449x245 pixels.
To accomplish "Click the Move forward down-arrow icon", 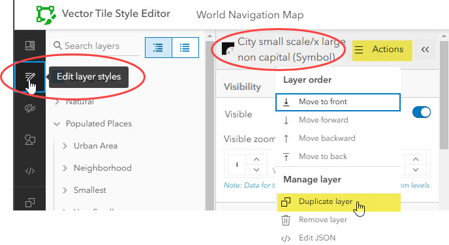I will (x=286, y=121).
